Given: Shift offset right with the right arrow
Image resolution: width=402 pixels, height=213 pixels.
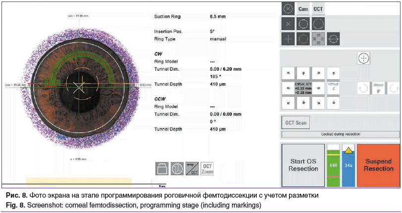Looking at the screenshot, I should point(318,88).
